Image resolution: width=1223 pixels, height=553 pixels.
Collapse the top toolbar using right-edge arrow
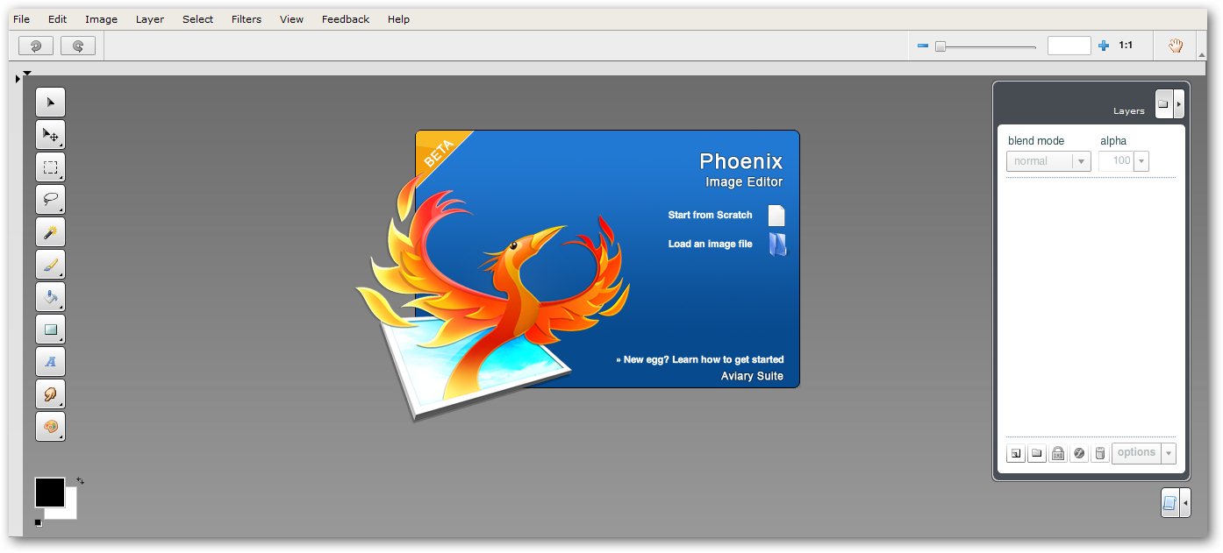pos(1202,54)
